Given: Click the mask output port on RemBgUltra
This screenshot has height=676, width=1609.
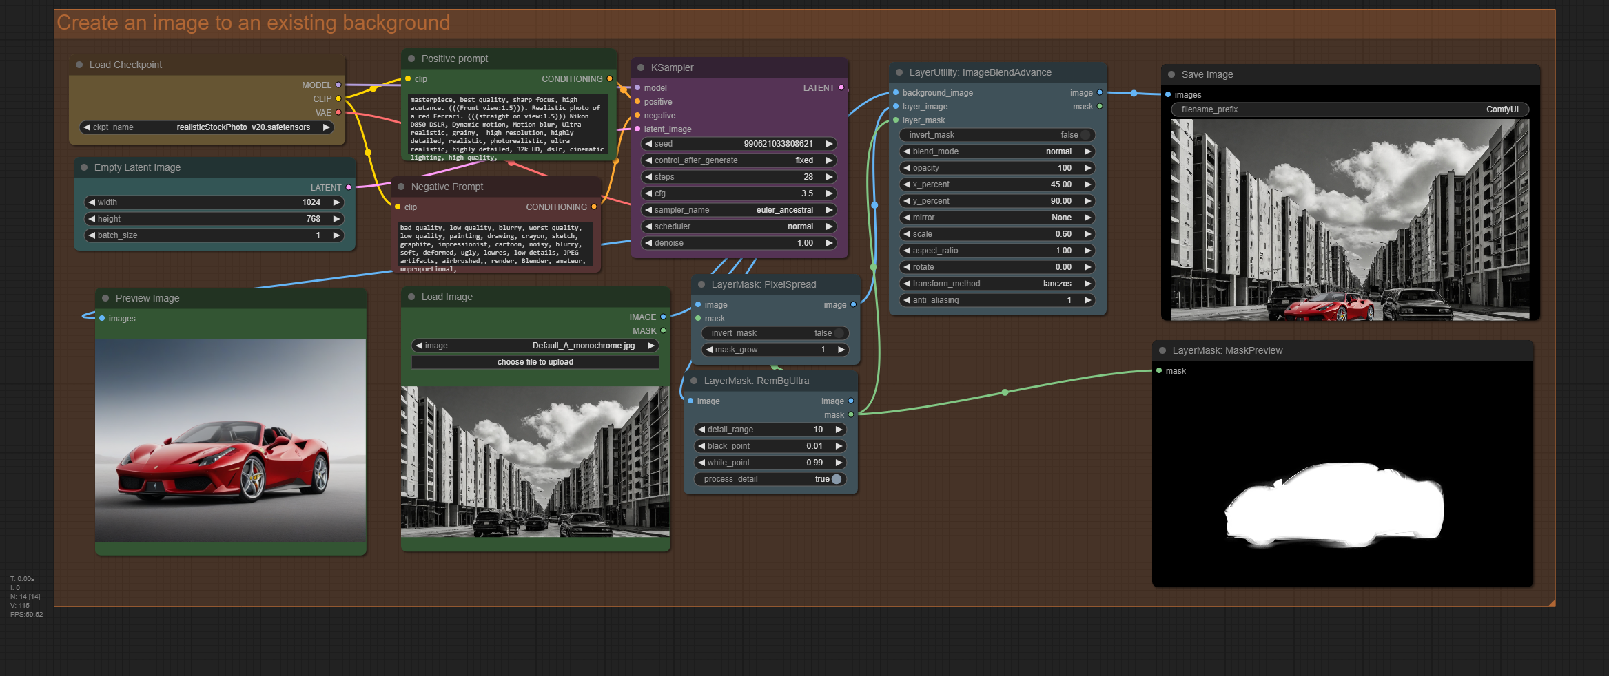Looking at the screenshot, I should [851, 415].
